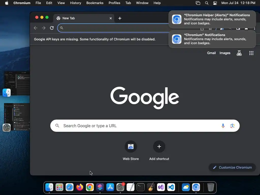Screen dimensions: 260x195
Task: Open the Web Store shortcut
Action: tap(131, 151)
